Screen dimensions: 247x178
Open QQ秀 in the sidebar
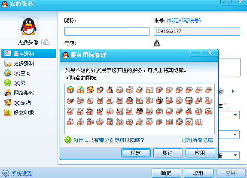[15, 83]
